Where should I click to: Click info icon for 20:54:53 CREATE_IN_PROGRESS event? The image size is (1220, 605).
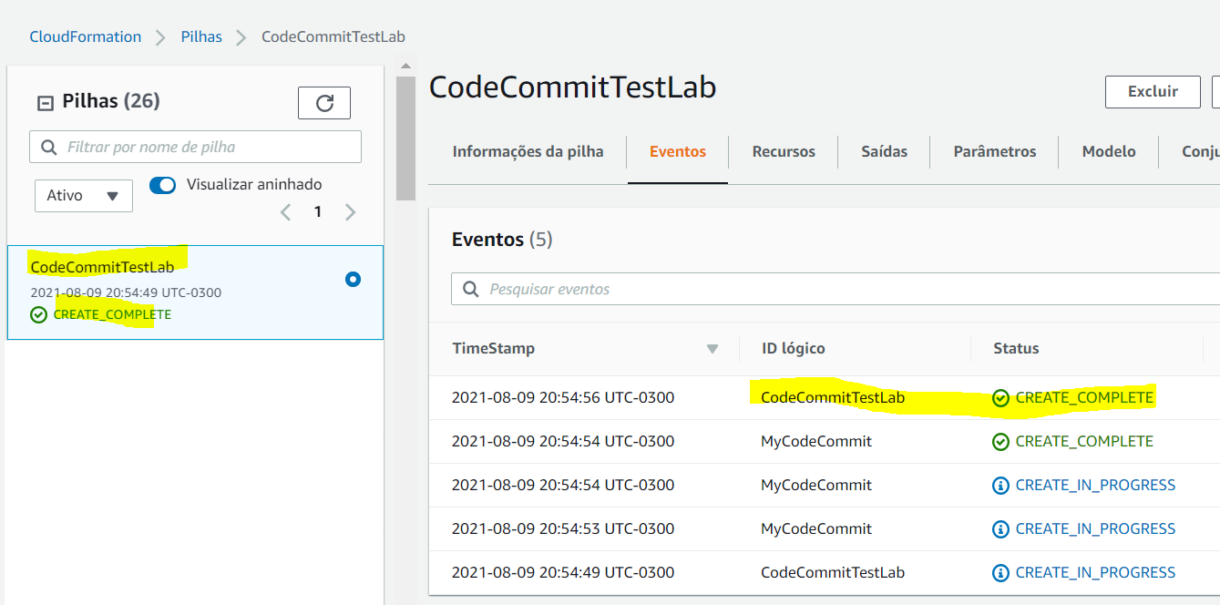click(x=1000, y=529)
